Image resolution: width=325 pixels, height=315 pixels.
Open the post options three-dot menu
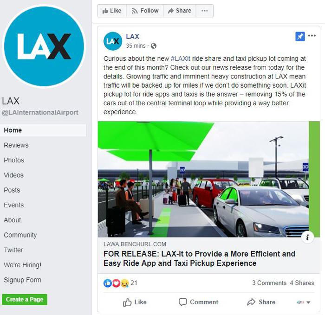(x=312, y=36)
